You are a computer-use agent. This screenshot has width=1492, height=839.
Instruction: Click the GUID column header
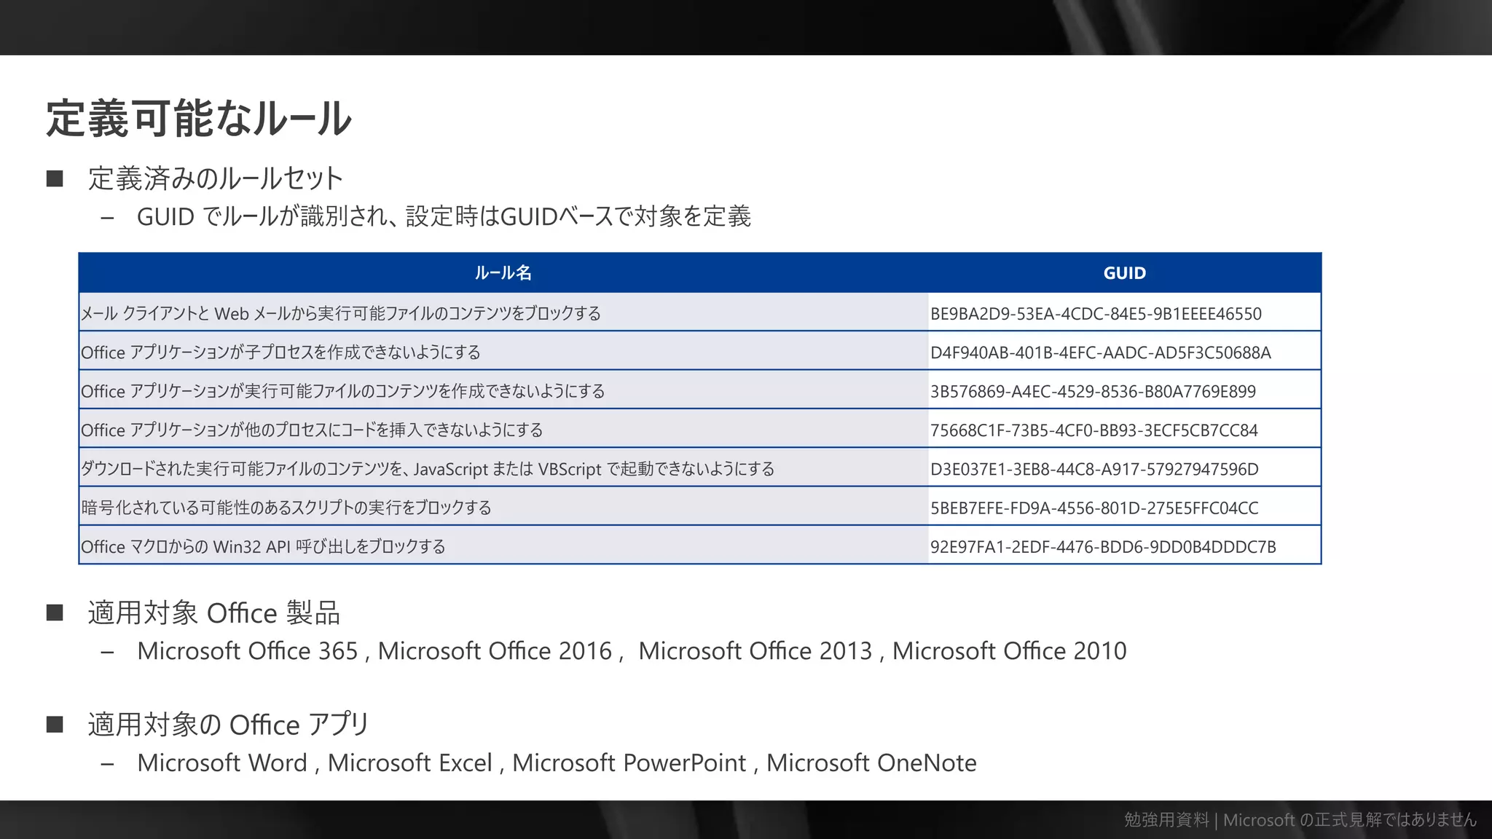pos(1124,273)
